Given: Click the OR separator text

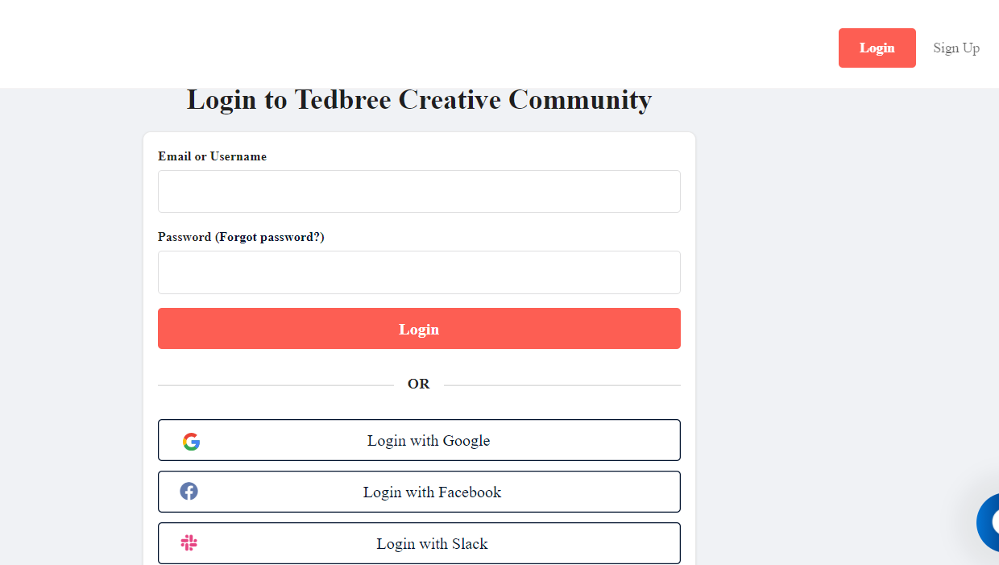Looking at the screenshot, I should point(419,384).
